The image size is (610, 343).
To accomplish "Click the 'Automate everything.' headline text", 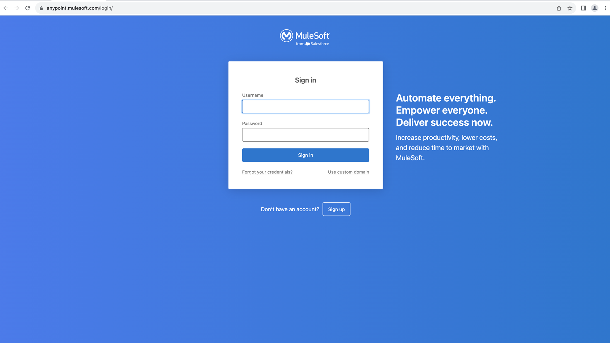I will point(446,98).
